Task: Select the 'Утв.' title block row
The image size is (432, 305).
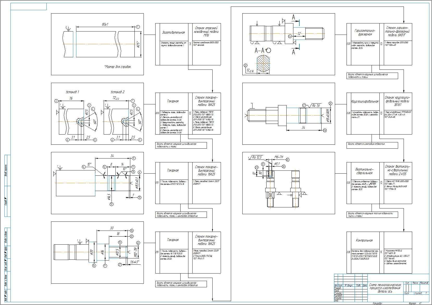Action: click(351, 301)
